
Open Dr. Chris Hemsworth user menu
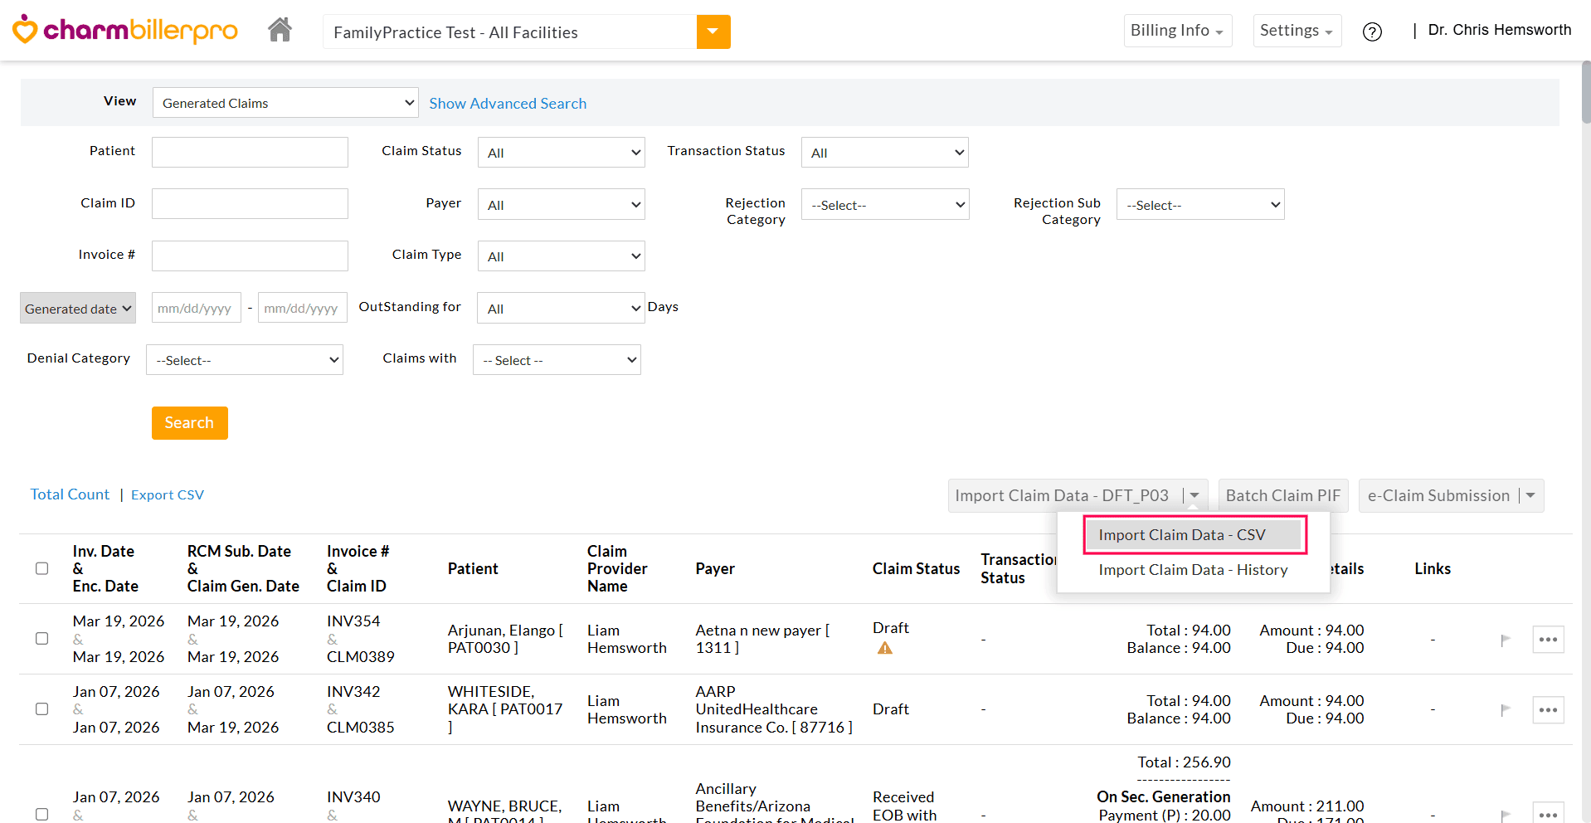coord(1500,30)
